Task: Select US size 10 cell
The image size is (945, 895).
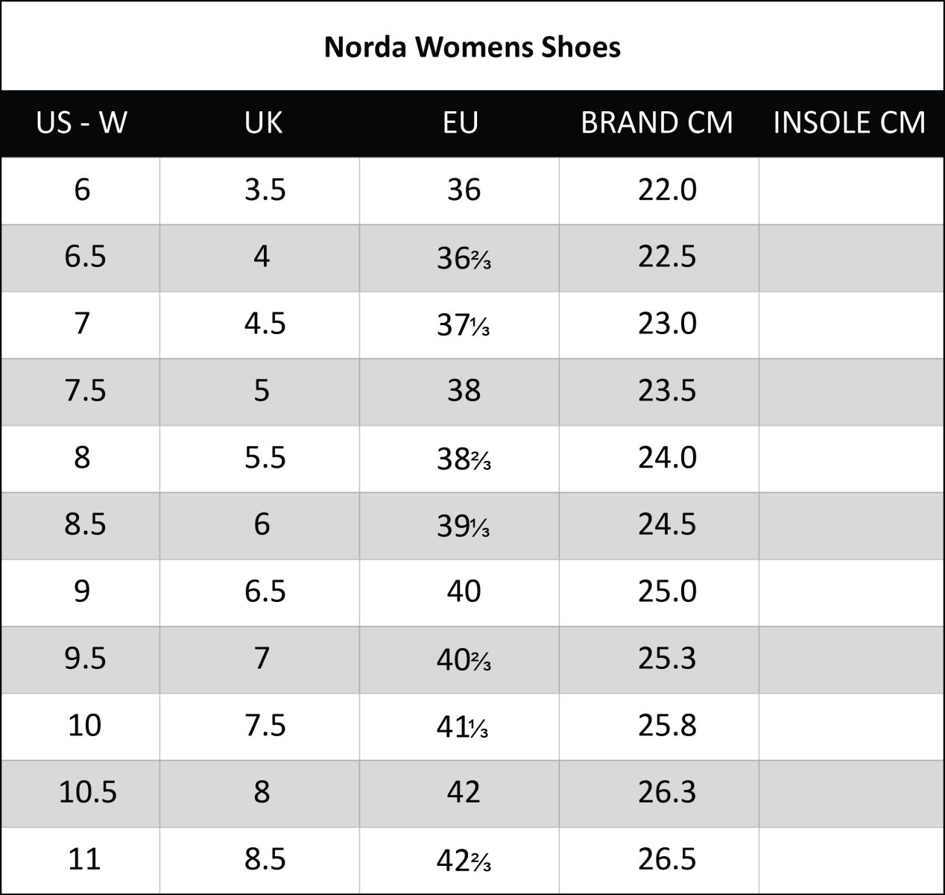Action: pos(83,726)
